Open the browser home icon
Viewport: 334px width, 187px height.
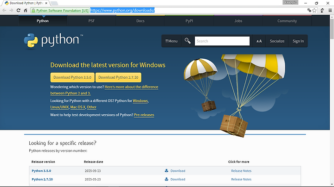(x=26, y=10)
